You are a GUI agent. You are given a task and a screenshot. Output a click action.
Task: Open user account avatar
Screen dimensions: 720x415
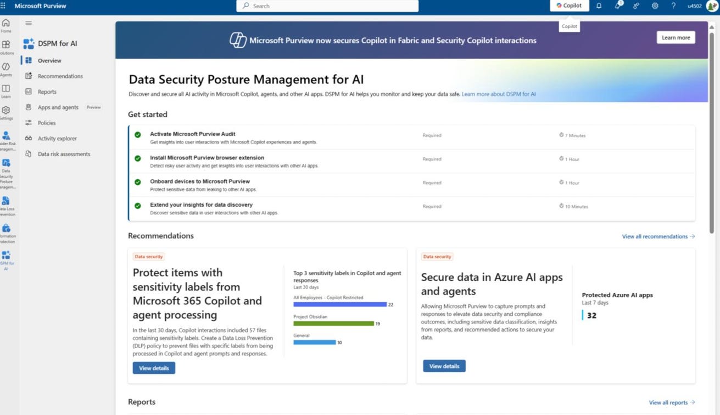point(712,6)
